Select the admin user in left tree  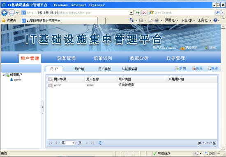[x=18, y=80]
